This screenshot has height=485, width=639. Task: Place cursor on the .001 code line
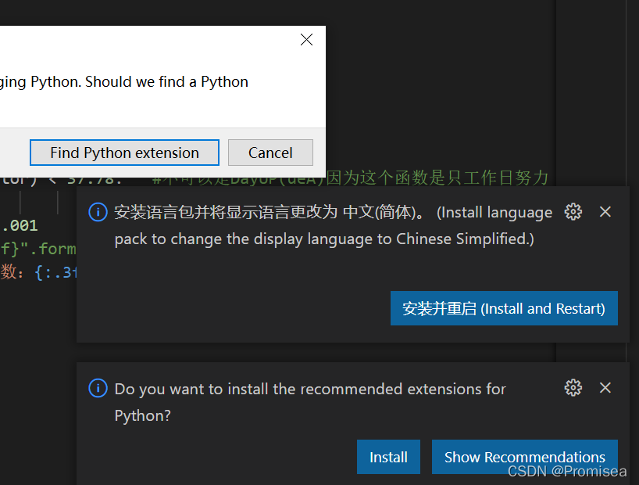pos(20,225)
